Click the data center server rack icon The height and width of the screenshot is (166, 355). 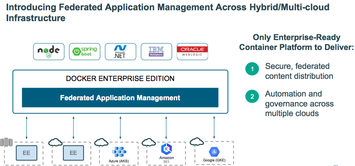pos(6,142)
